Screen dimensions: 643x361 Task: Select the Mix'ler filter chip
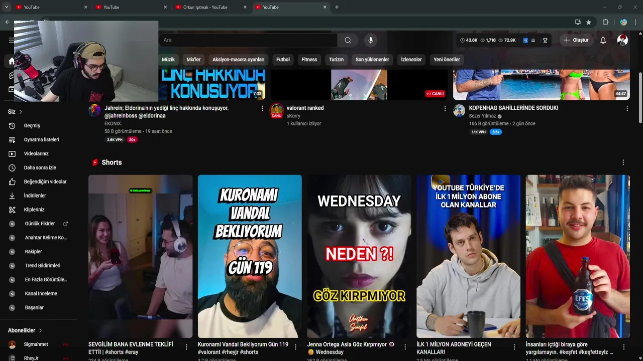coord(193,60)
